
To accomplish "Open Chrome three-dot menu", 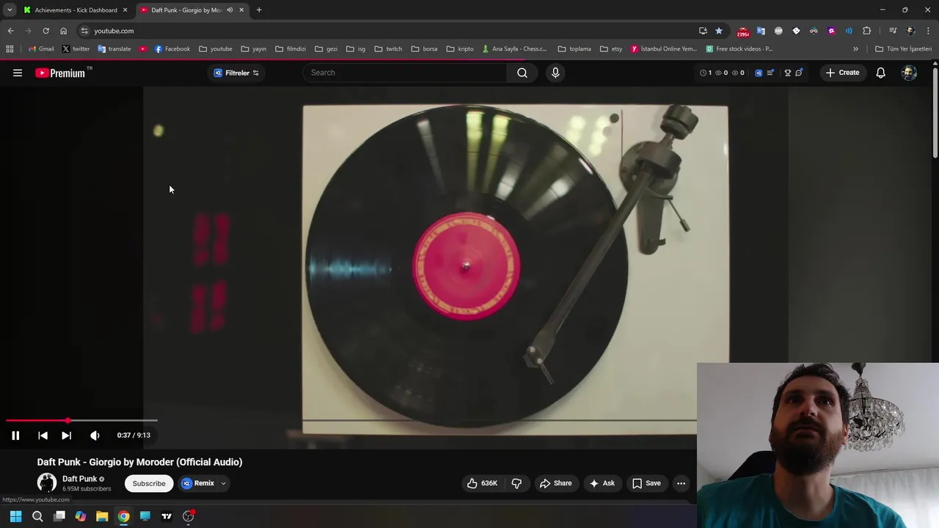I will pos(928,31).
